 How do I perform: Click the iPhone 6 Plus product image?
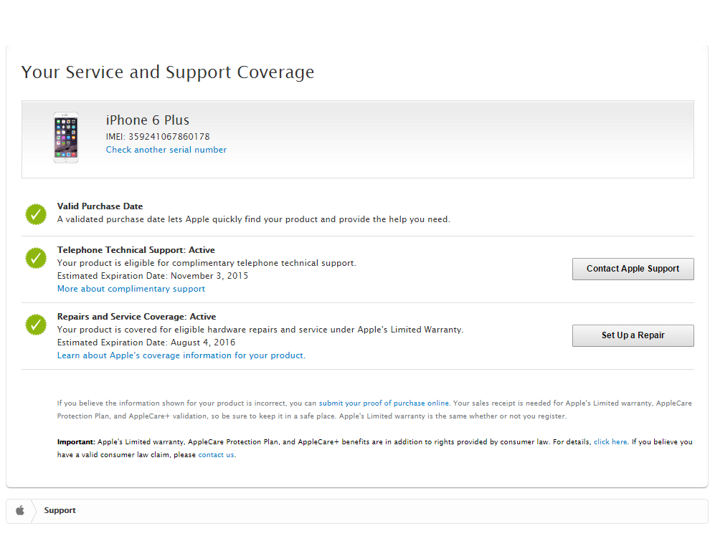click(66, 138)
